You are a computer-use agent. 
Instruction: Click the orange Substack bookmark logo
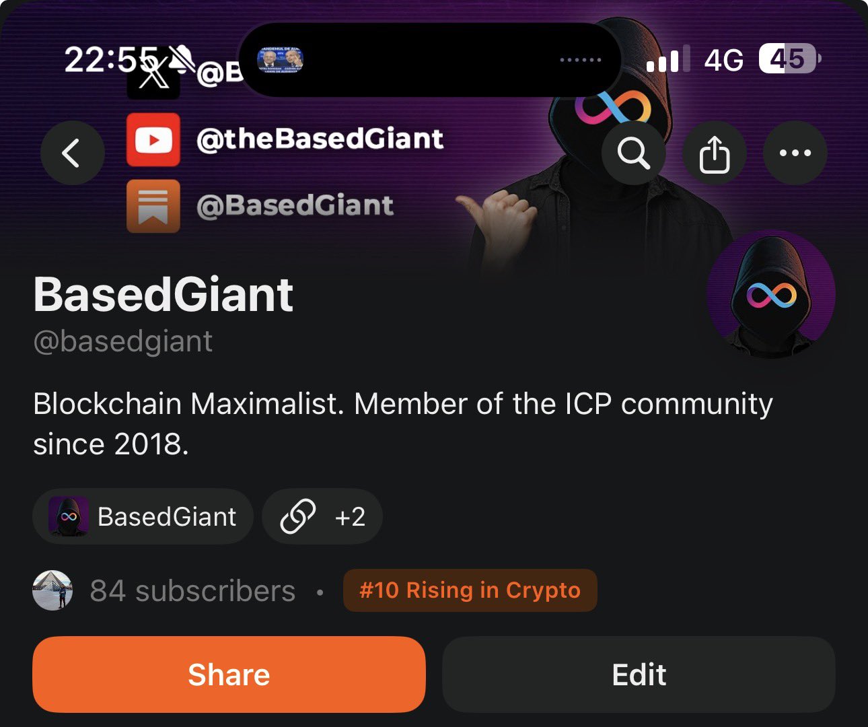point(153,206)
